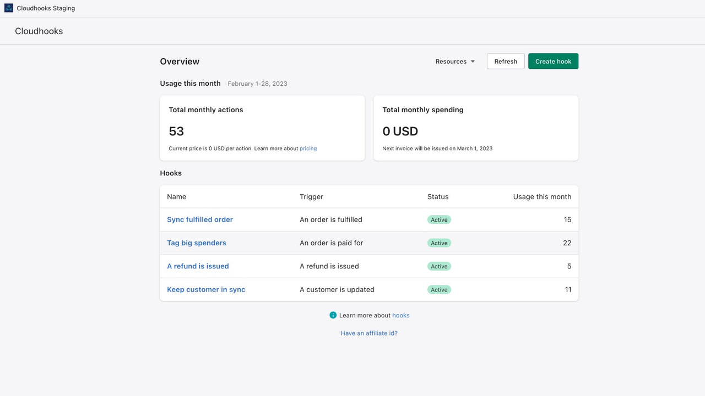Screen dimensions: 705x396
Task: Click the Cloudhooks header title
Action: (x=39, y=31)
